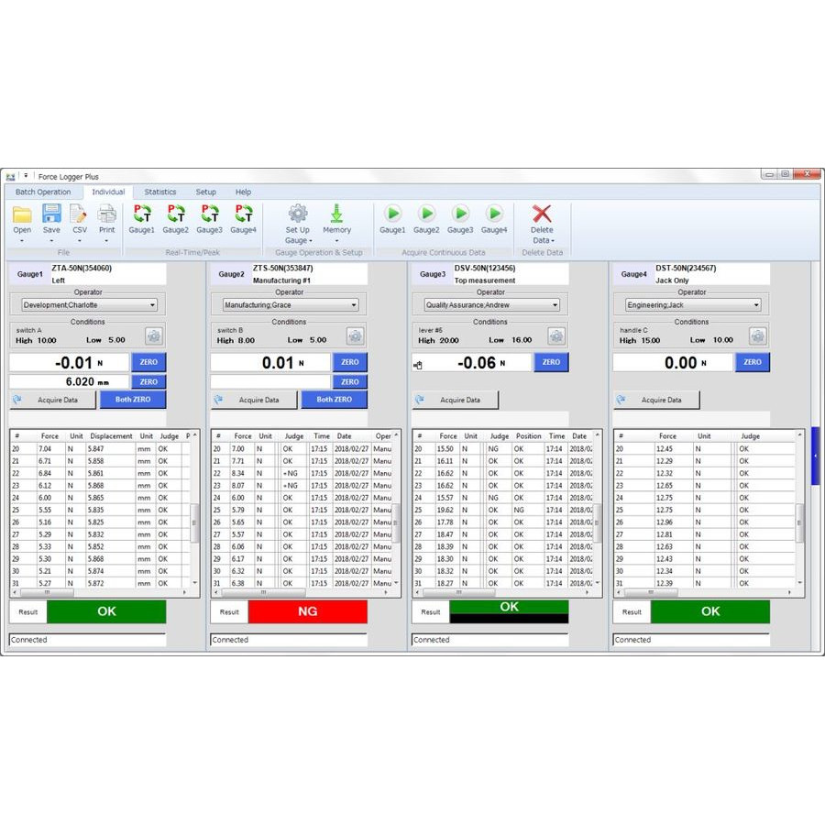Image resolution: width=825 pixels, height=825 pixels.
Task: Toggle Real-Time/Peak mode for Gauge3
Action: point(209,214)
